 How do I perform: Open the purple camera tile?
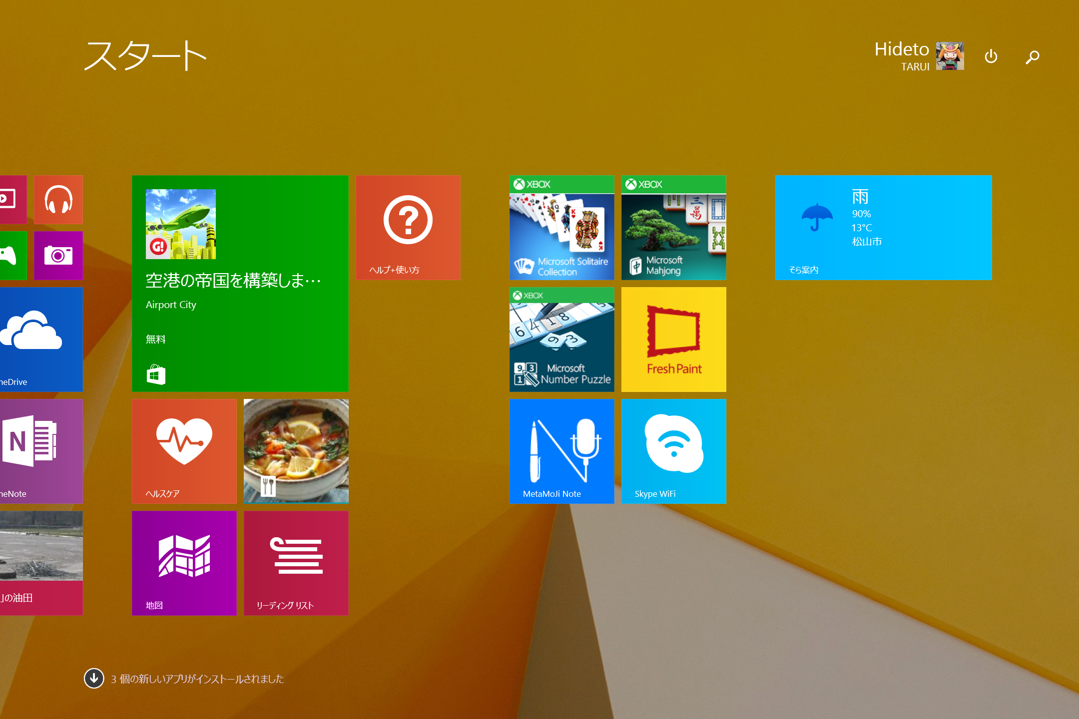pos(58,256)
